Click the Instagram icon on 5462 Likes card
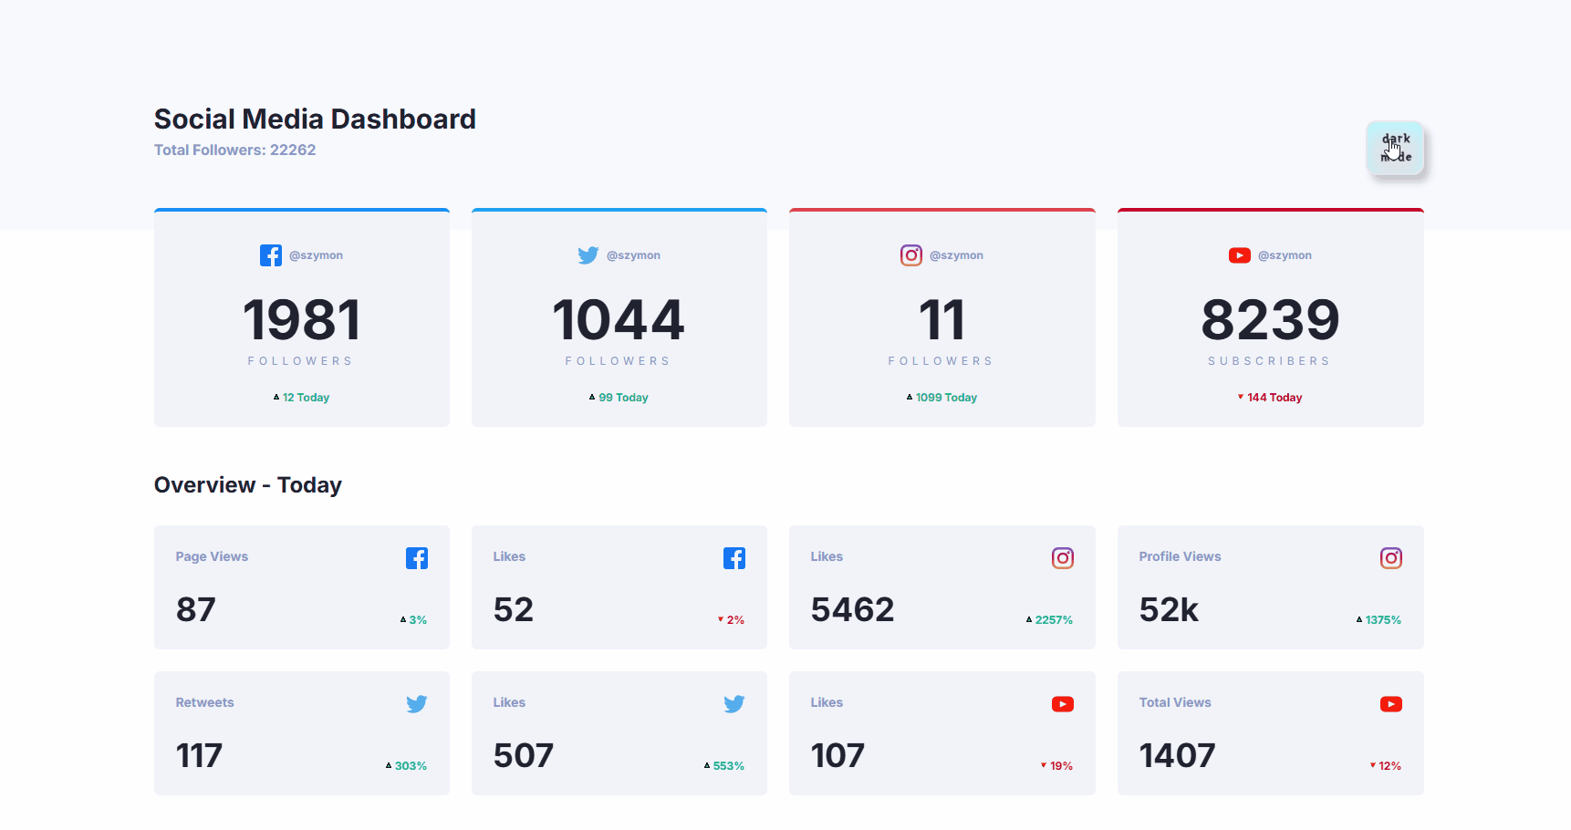1571x830 pixels. [x=1063, y=558]
